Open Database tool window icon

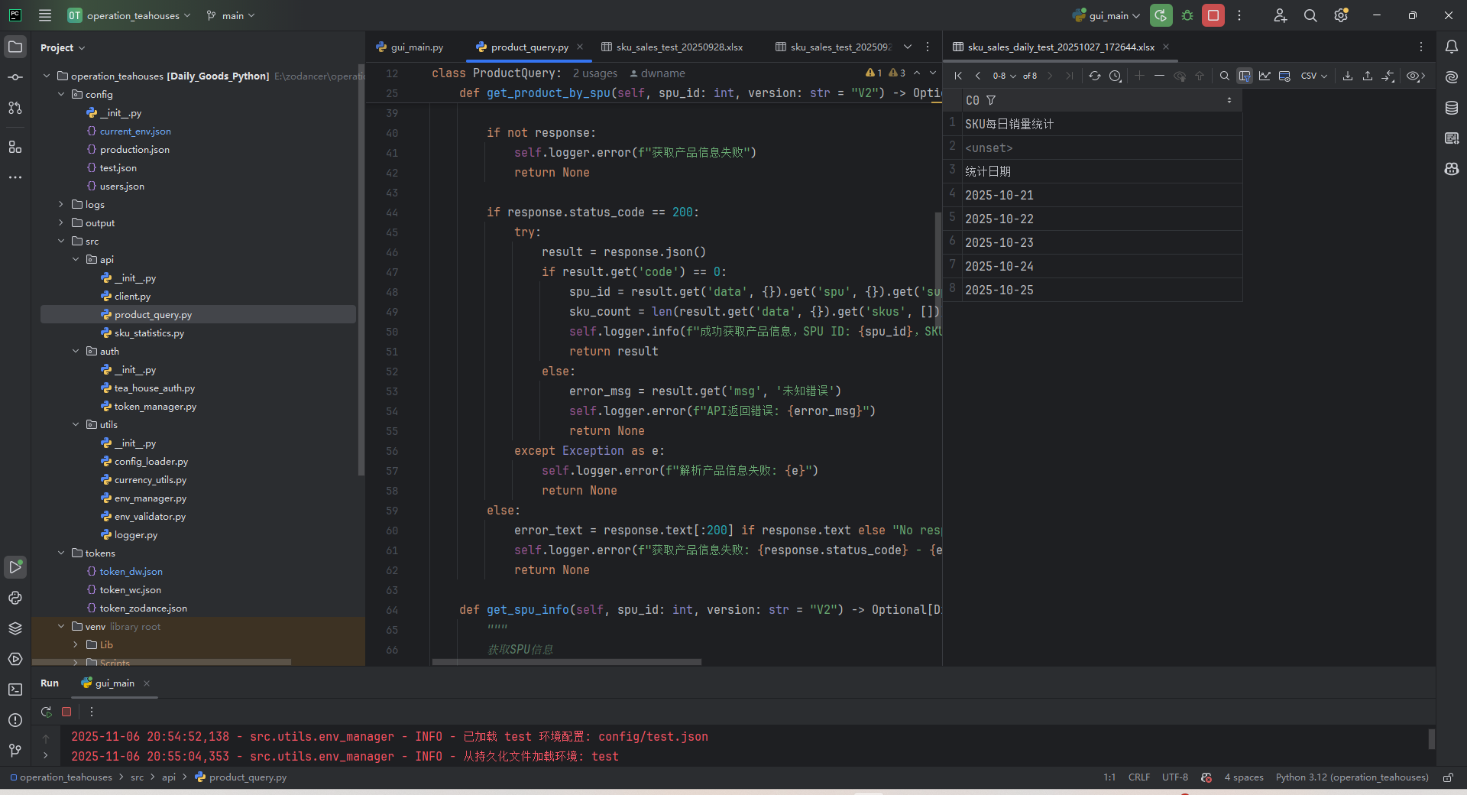(x=1452, y=108)
